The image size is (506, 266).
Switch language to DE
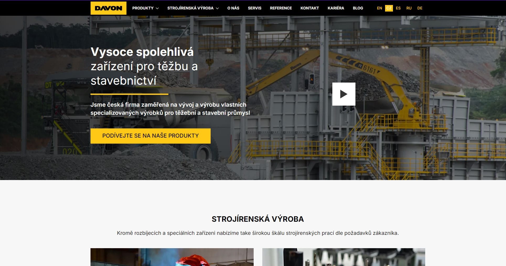[420, 8]
